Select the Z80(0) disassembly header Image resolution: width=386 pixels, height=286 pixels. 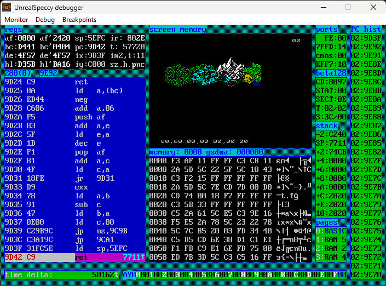tap(18, 73)
